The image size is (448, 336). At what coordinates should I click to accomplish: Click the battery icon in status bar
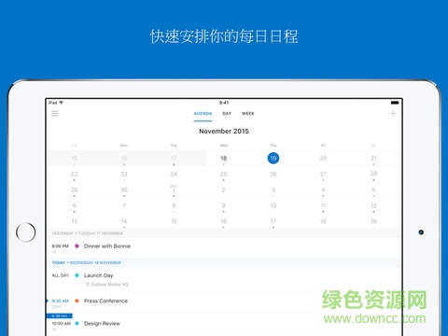click(x=395, y=103)
